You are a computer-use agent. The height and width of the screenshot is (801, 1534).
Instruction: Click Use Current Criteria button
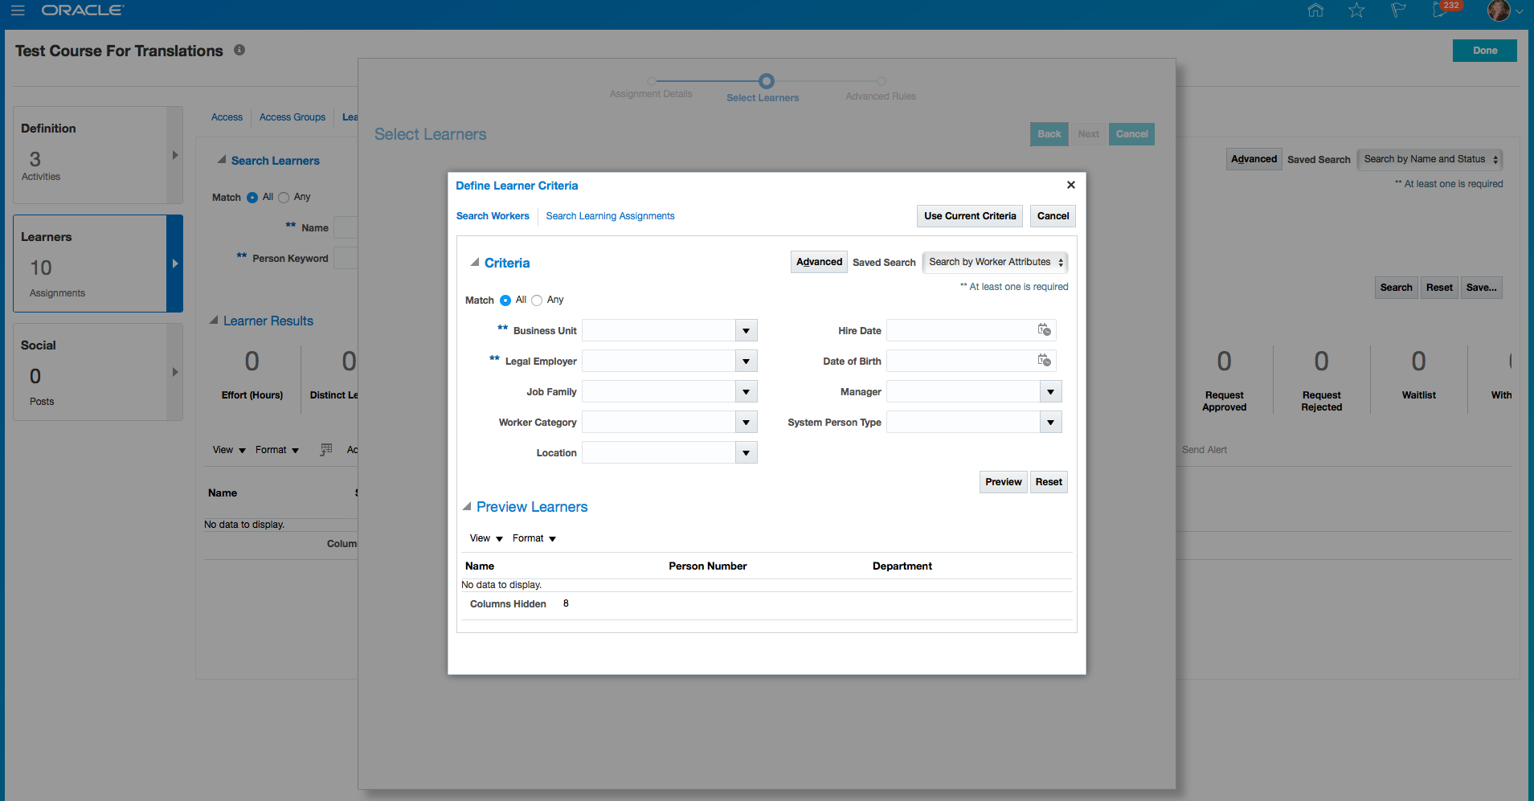tap(970, 216)
